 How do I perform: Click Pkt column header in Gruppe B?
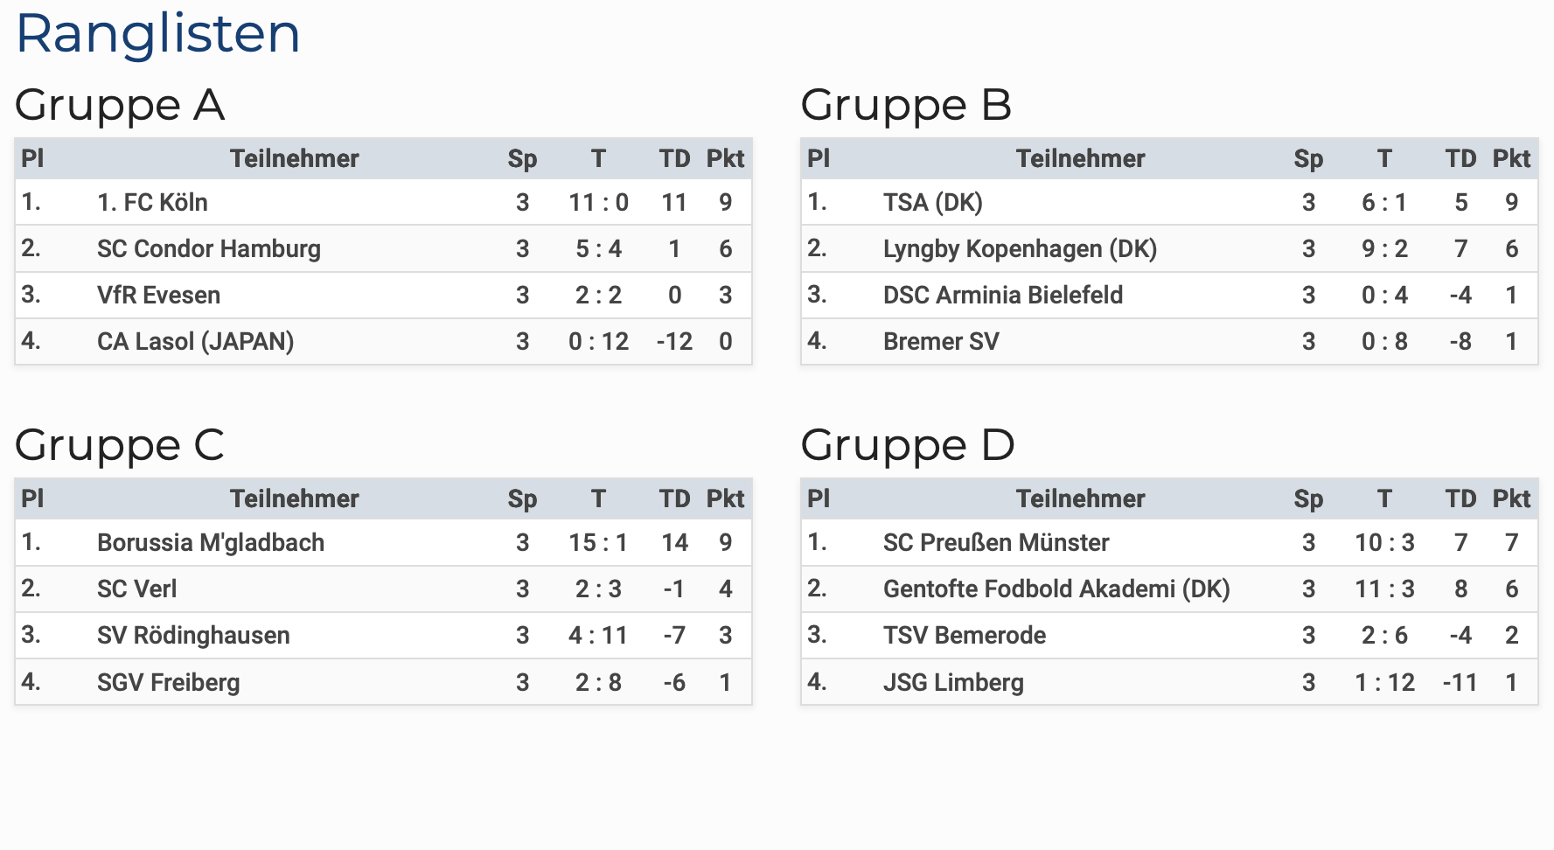1511,159
